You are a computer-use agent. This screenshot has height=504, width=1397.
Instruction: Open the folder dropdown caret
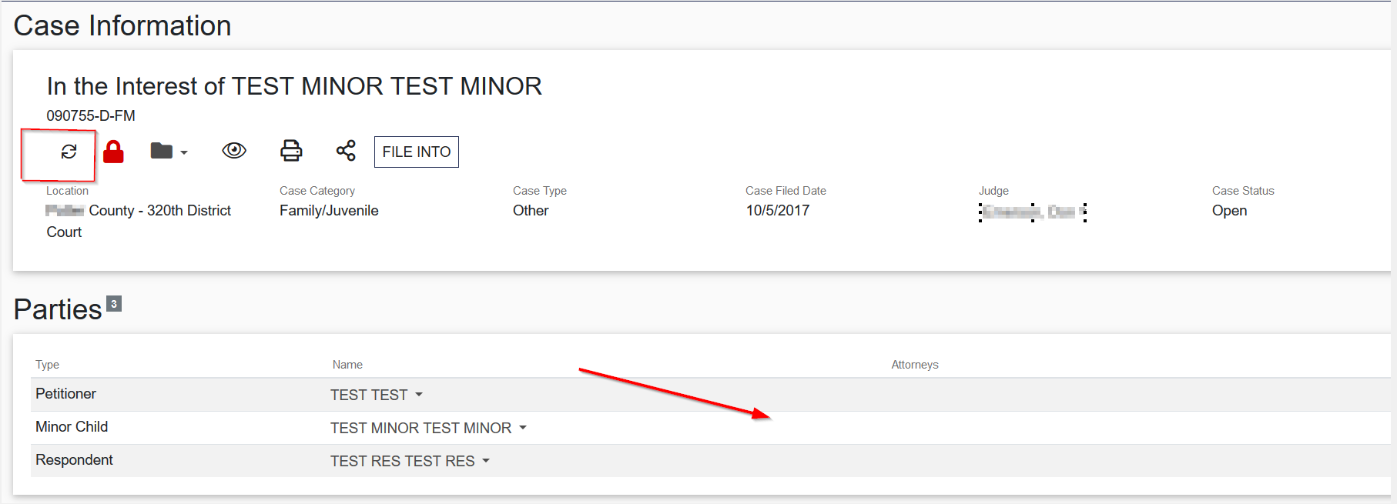coord(184,152)
